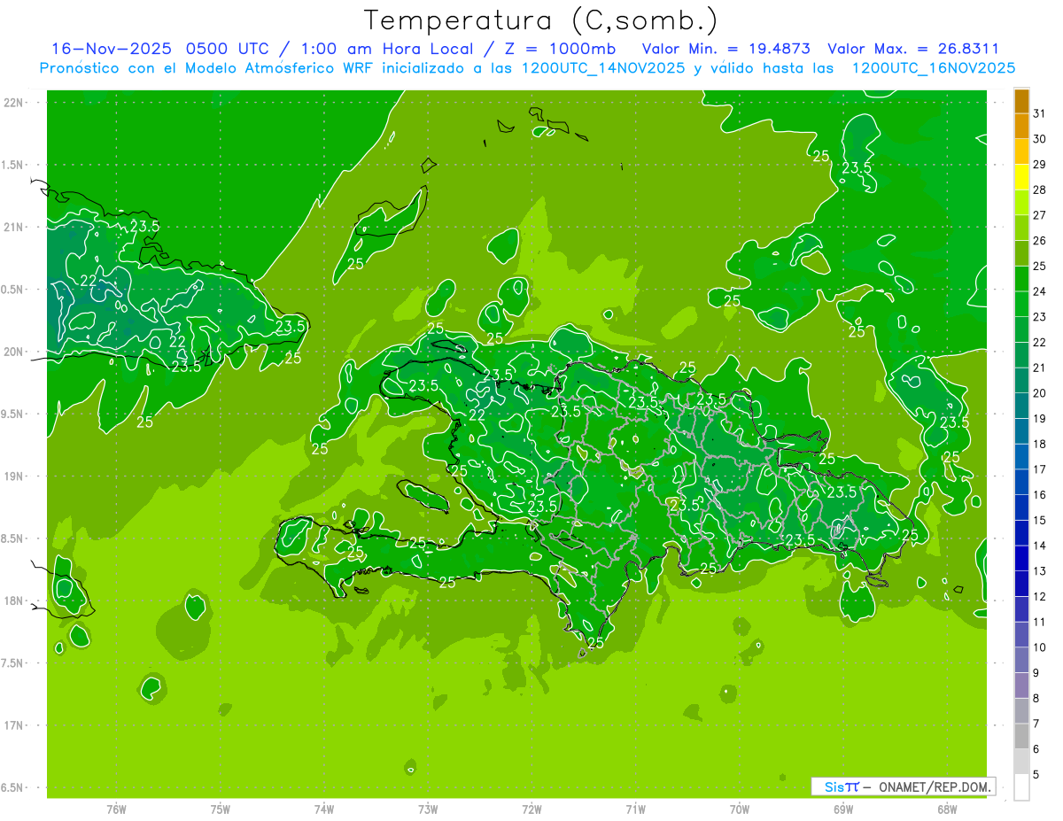1063x821 pixels.
Task: Click the '68W' longitude axis label
Action: coord(947,809)
